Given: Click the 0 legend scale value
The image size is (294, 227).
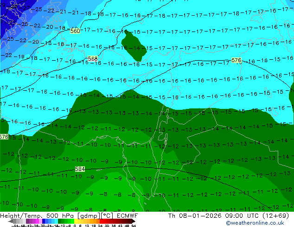Looking at the screenshot, I should click(75, 226).
